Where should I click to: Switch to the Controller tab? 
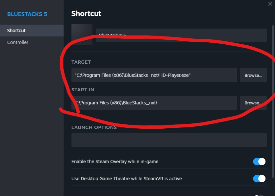[18, 42]
